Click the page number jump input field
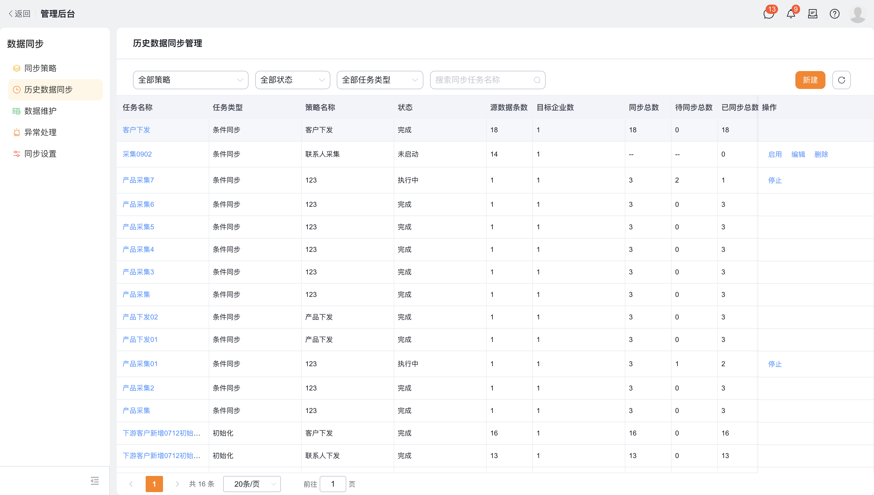Image resolution: width=874 pixels, height=495 pixels. pos(333,484)
